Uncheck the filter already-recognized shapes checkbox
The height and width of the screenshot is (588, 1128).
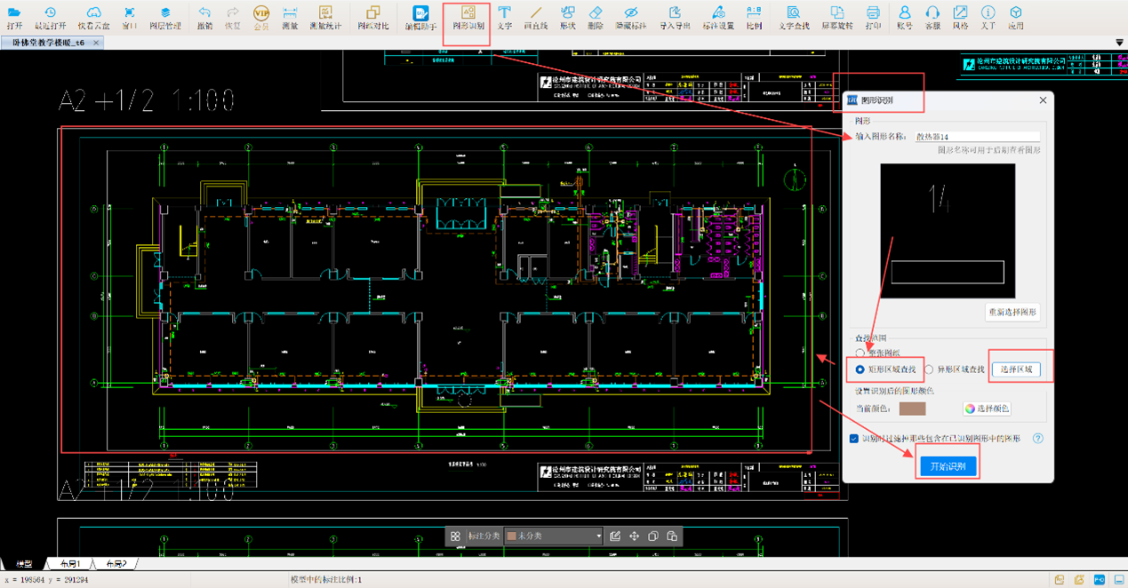tap(854, 439)
